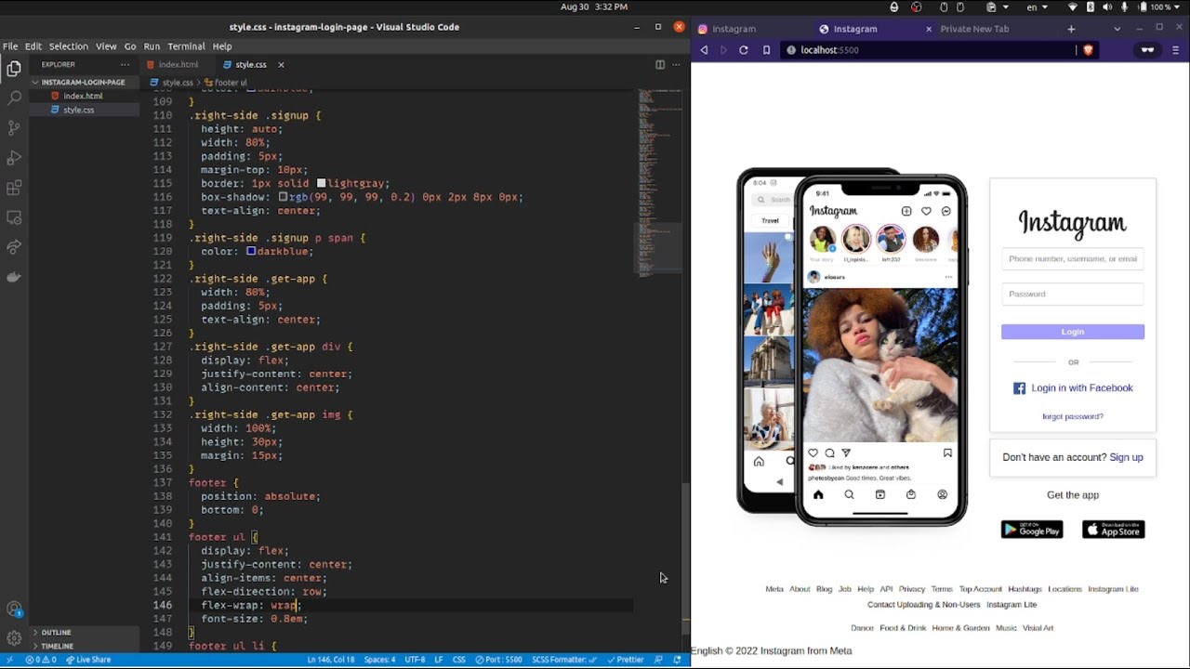1190x669 pixels.
Task: Bookmark the current page in browser
Action: [x=766, y=50]
